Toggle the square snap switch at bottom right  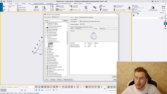tap(111, 87)
